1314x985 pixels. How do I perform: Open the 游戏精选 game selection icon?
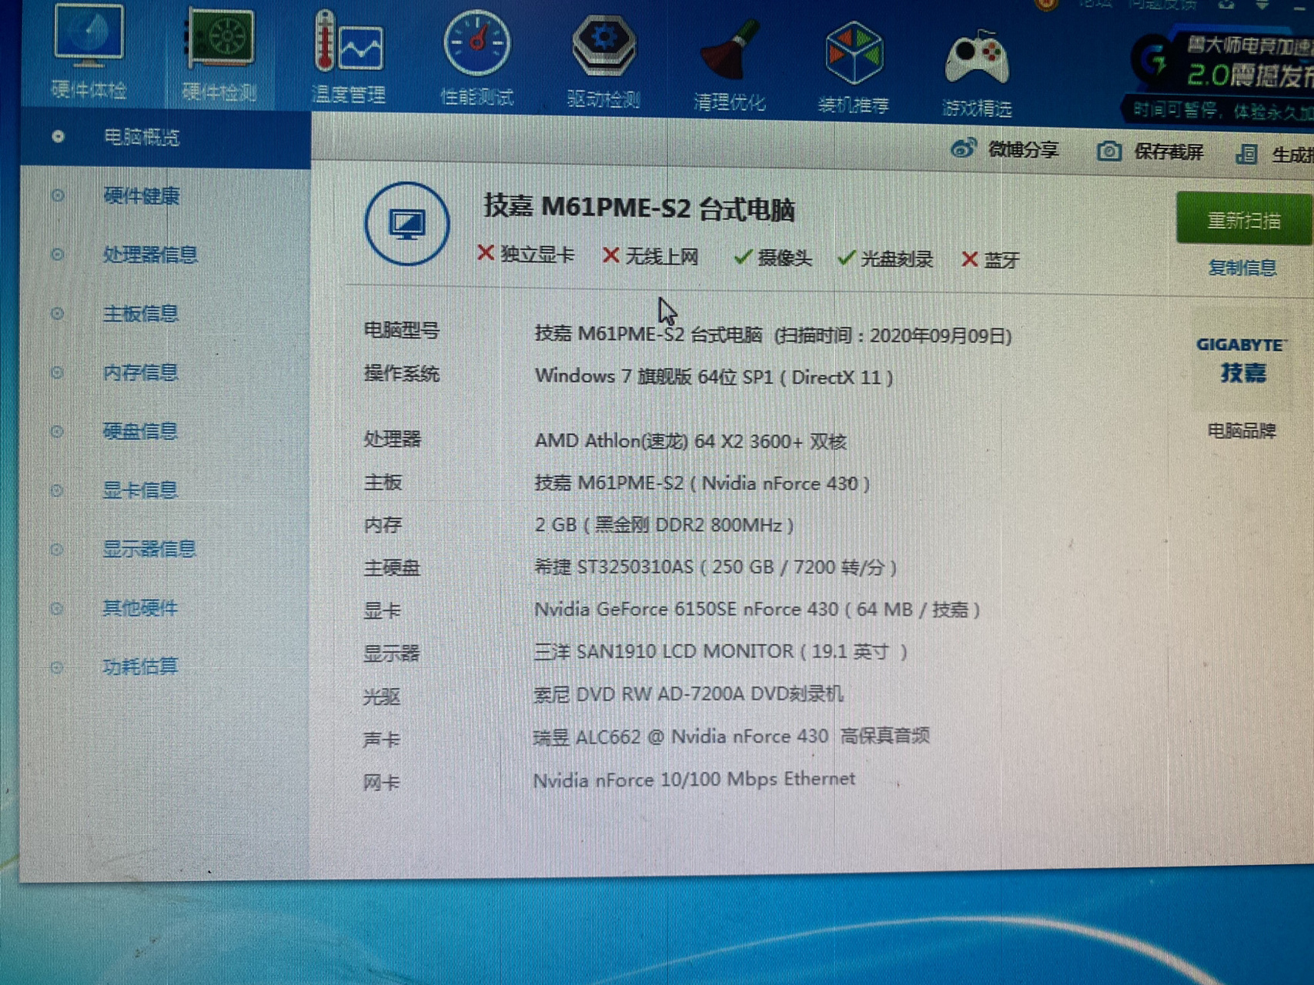coord(977,74)
